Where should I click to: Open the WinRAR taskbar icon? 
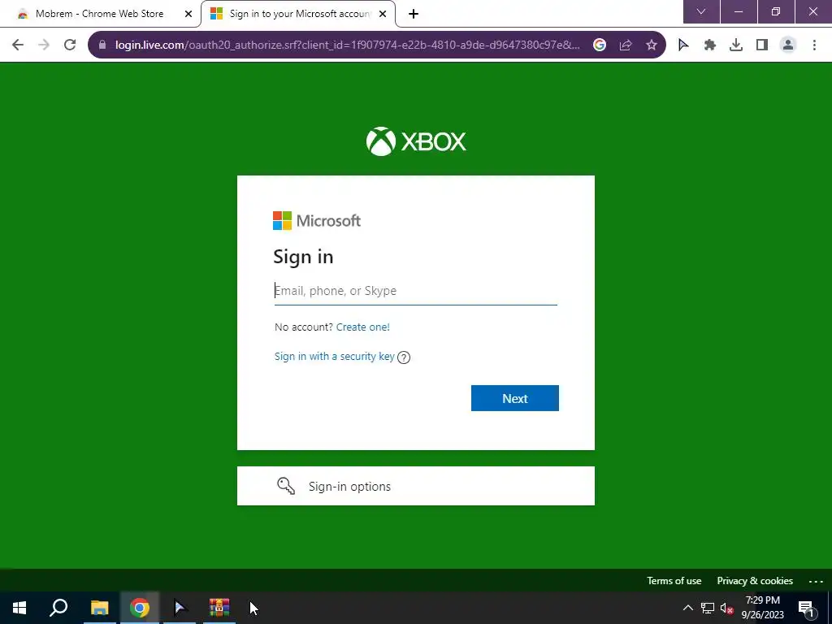point(219,608)
